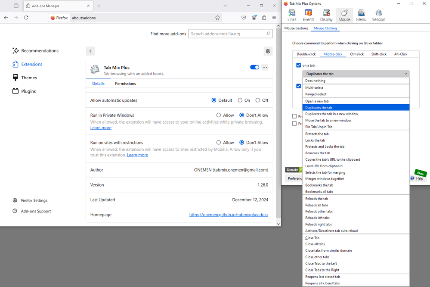Choose 'Close other tabs' from list
Viewport: 430px width, 287px height.
coord(317,257)
